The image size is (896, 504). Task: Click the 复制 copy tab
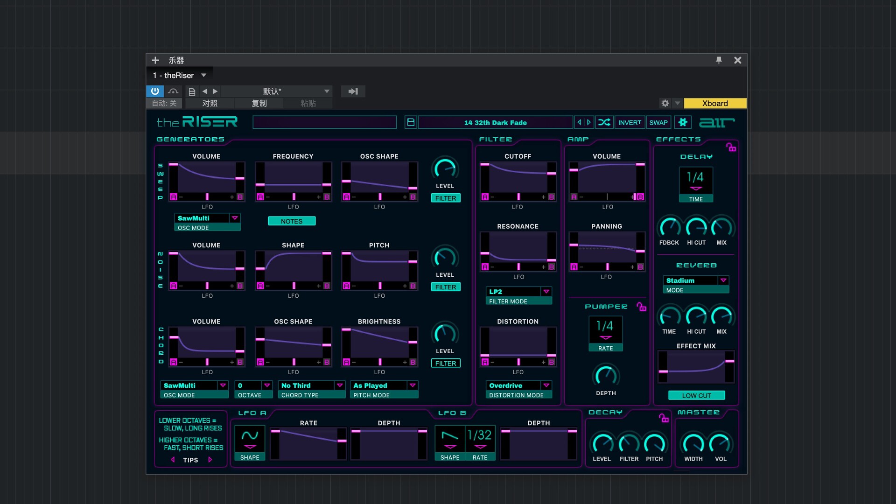[259, 104]
